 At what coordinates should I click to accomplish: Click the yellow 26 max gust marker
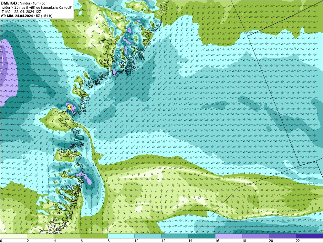point(69,107)
